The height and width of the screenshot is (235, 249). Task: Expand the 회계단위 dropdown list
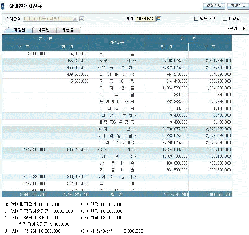(x=75, y=19)
